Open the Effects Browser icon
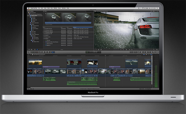 coord(139,52)
